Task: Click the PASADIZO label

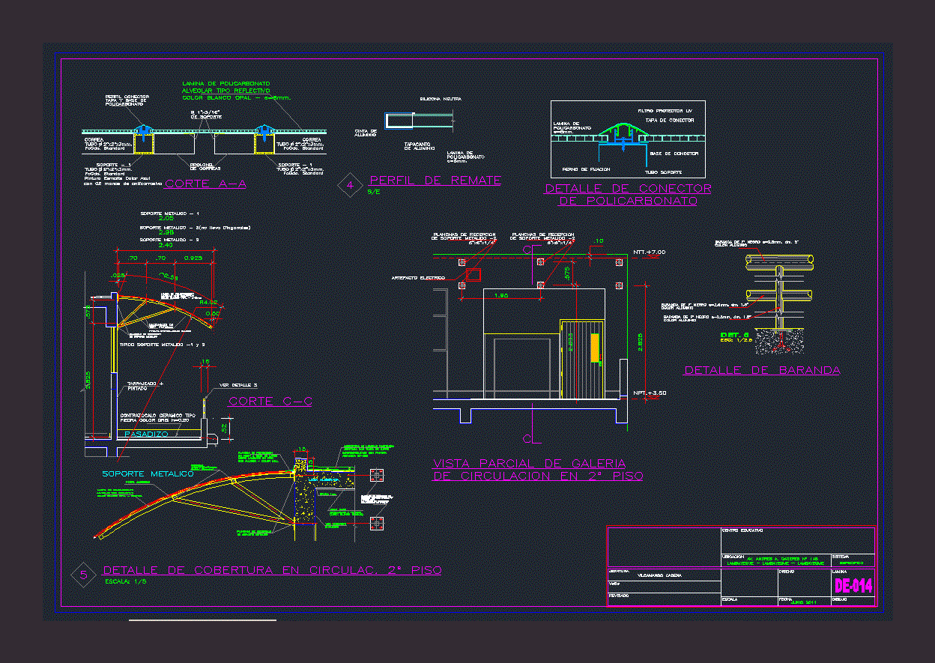Action: (x=148, y=434)
